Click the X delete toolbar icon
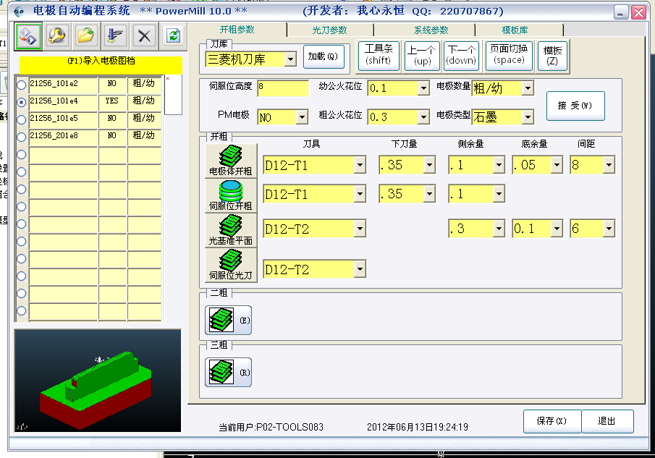This screenshot has height=458, width=655. point(144,36)
